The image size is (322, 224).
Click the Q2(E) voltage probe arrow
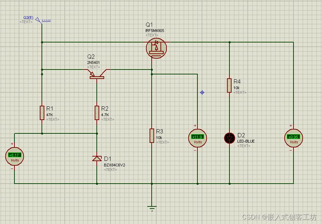(38, 19)
